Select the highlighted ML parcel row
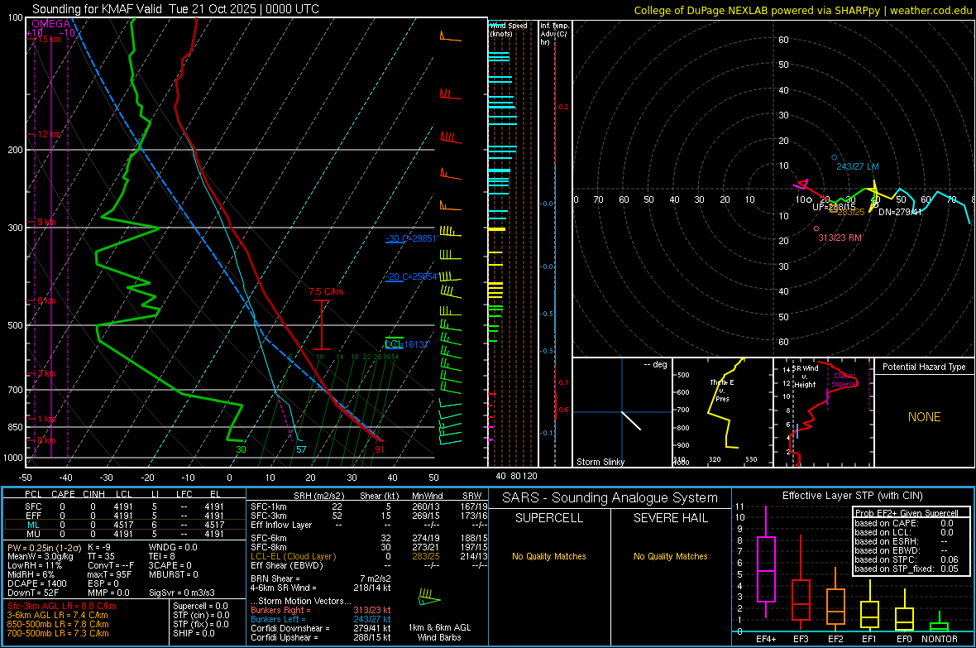 pos(125,525)
